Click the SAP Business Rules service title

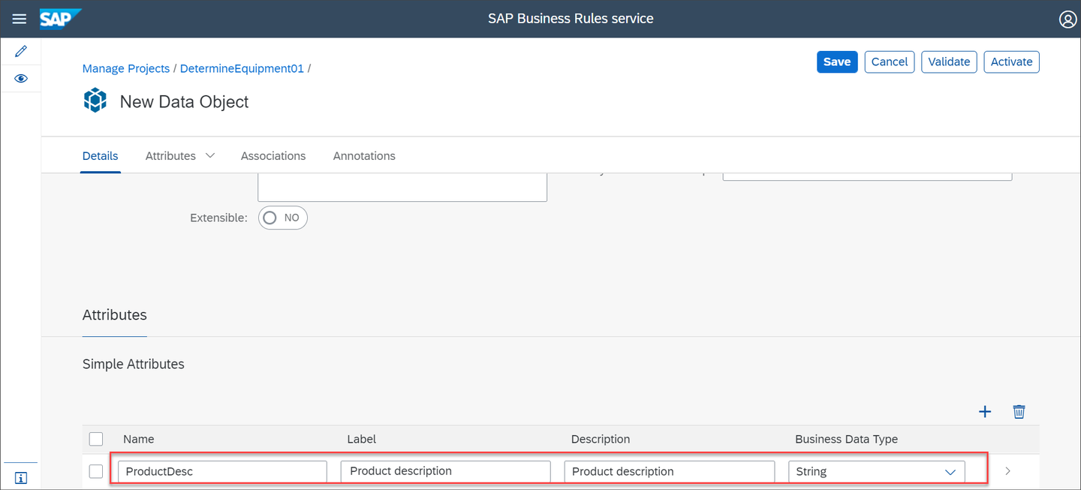[571, 19]
